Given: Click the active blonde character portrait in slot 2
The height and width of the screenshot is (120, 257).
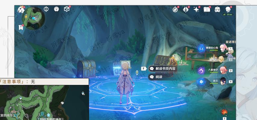Looking at the screenshot, I should [x=221, y=59].
